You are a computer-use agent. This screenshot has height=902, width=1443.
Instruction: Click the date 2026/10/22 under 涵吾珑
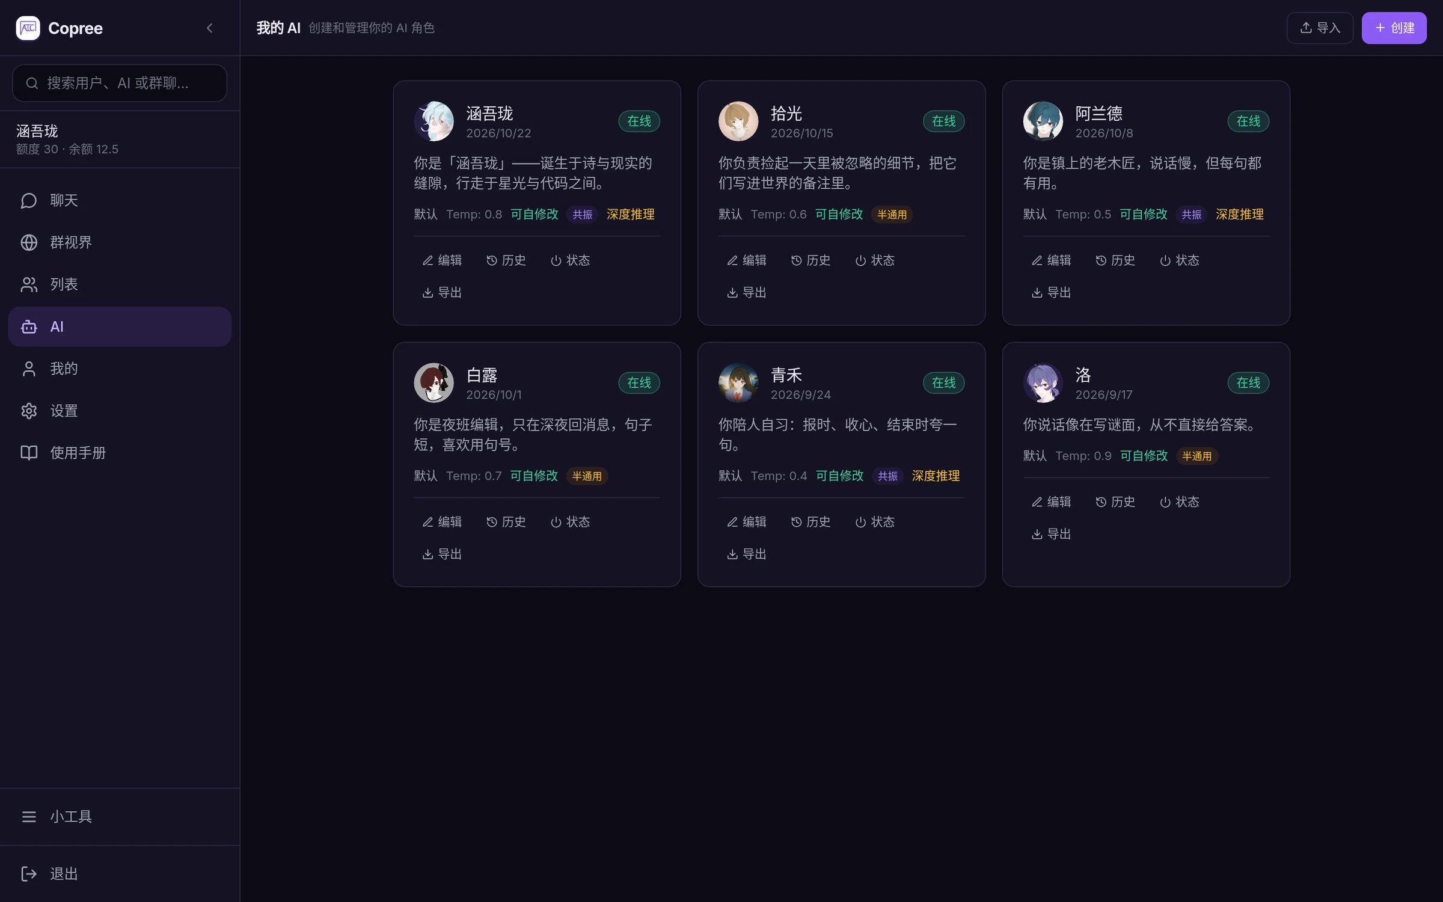tap(498, 133)
